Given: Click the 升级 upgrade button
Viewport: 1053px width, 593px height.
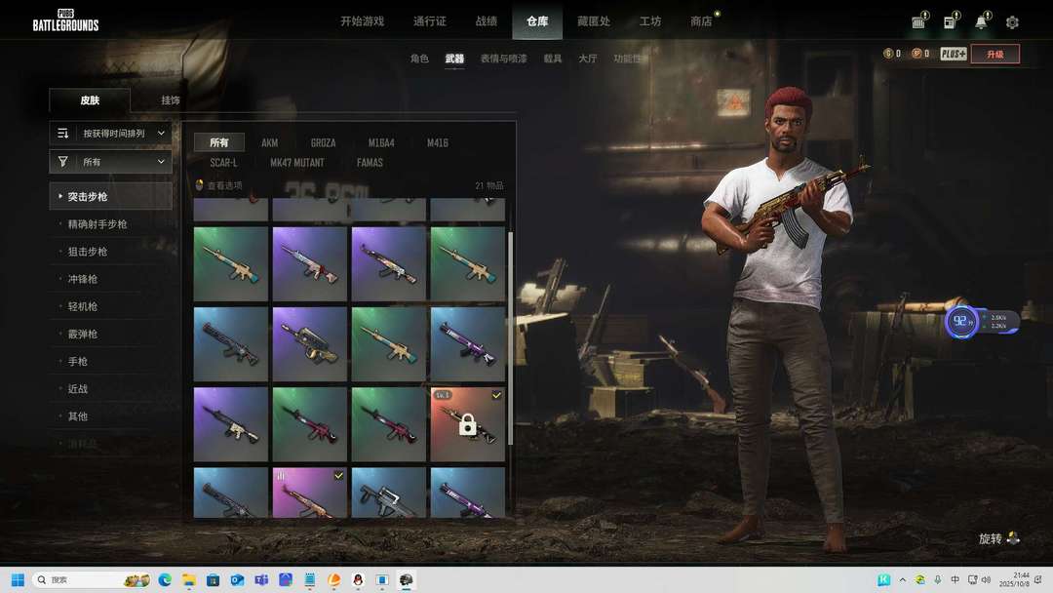Looking at the screenshot, I should pos(994,55).
